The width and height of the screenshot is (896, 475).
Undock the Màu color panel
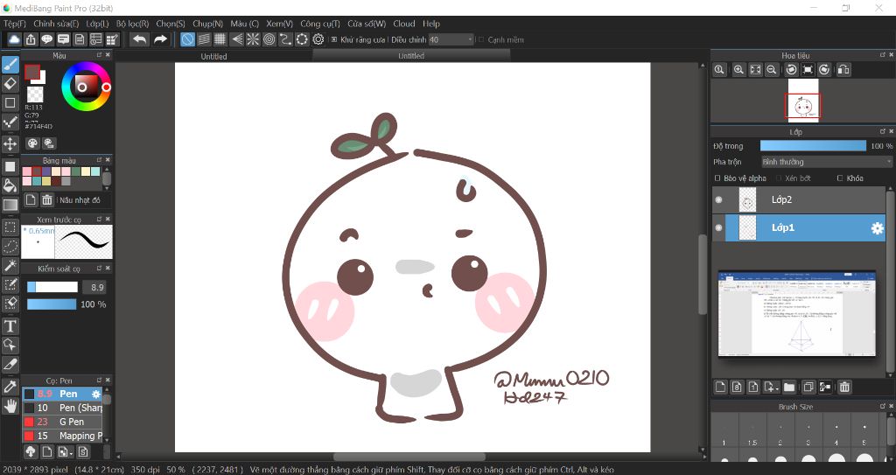[100, 55]
